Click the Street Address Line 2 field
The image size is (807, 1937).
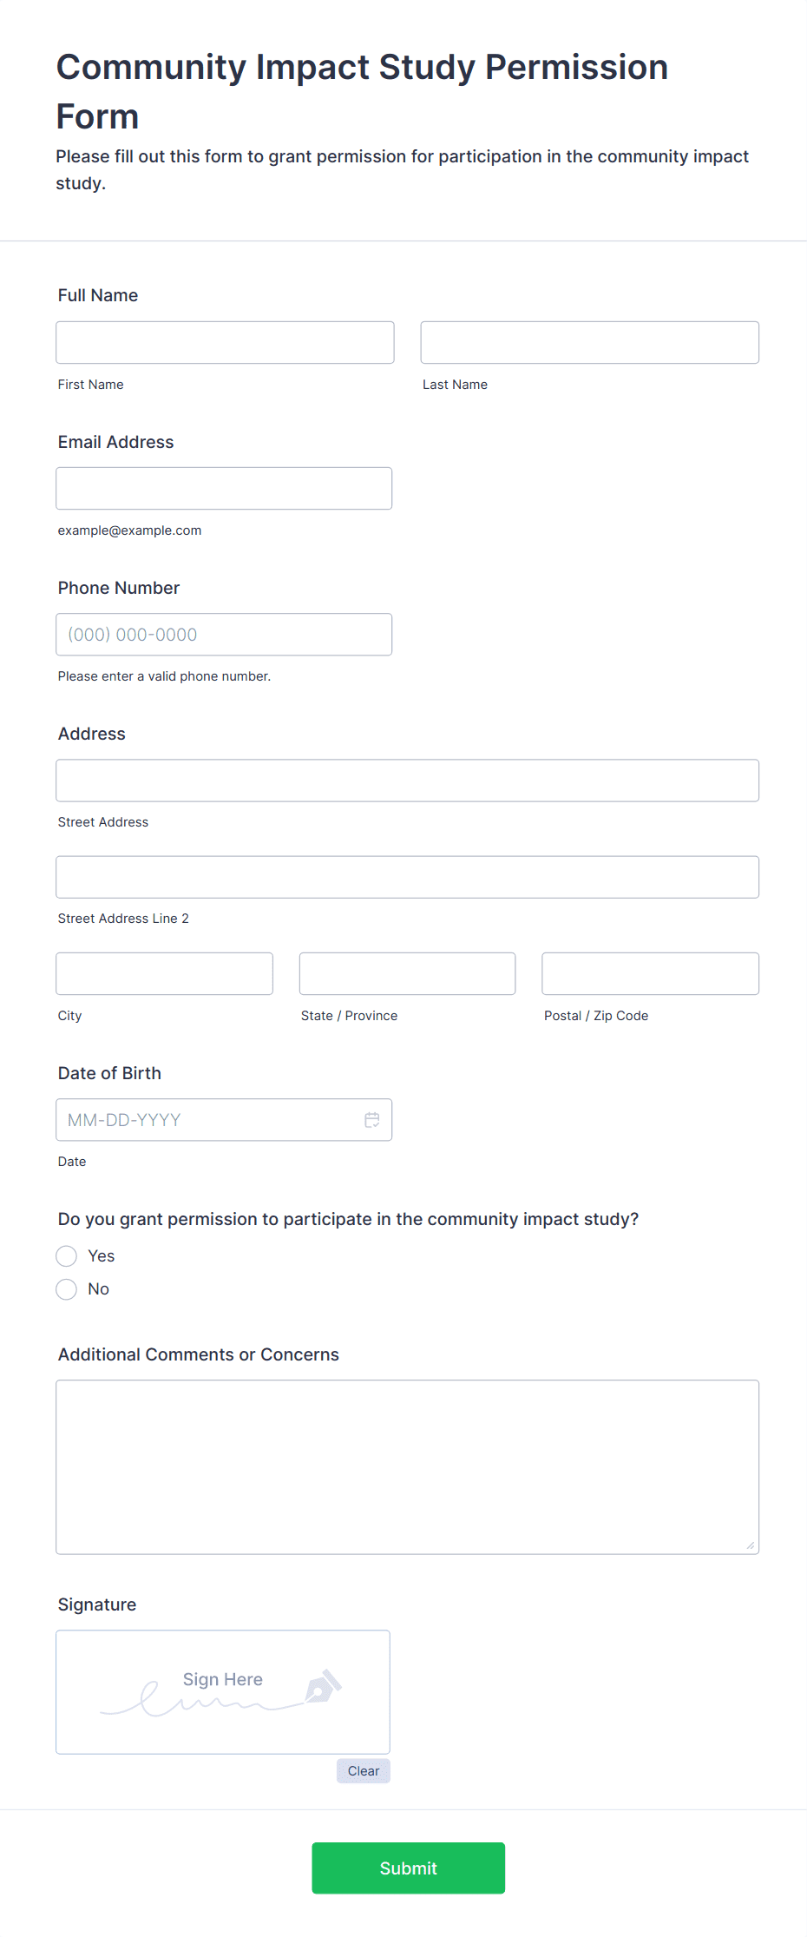click(407, 877)
